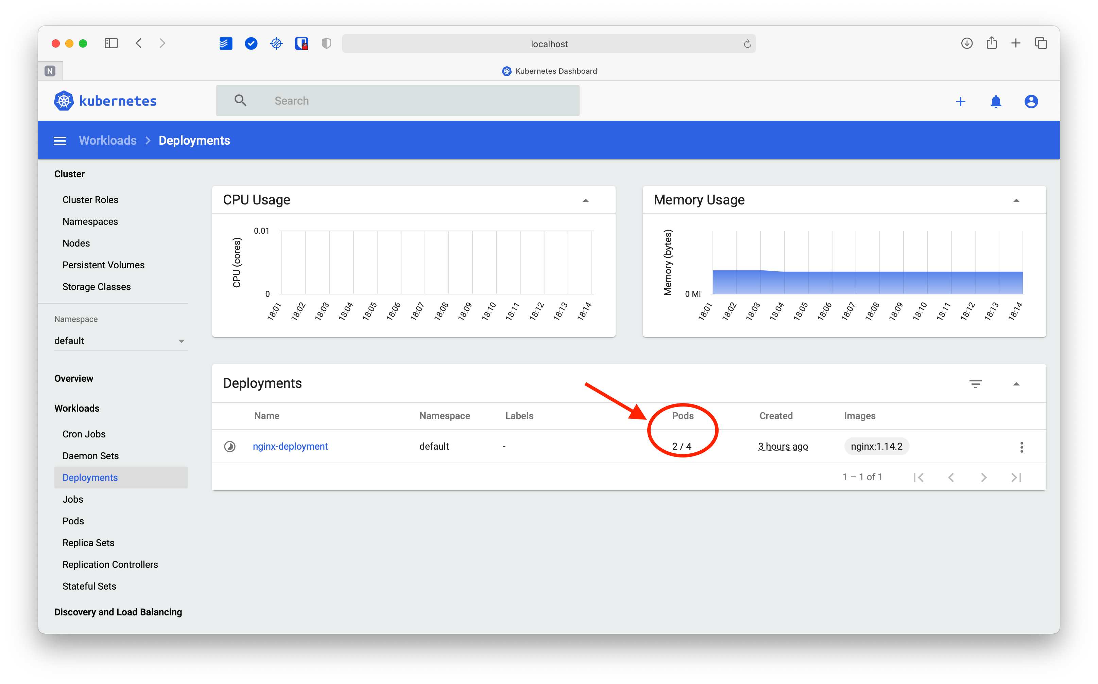Open nginx-deployment actions menu
The height and width of the screenshot is (684, 1098).
click(1022, 447)
